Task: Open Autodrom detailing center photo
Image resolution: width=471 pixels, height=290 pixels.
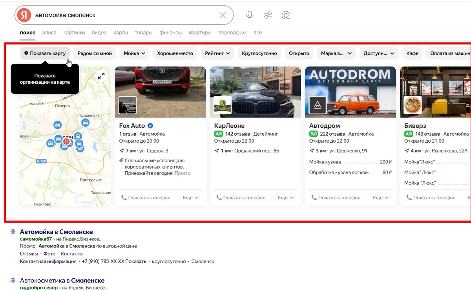Action: pos(350,92)
